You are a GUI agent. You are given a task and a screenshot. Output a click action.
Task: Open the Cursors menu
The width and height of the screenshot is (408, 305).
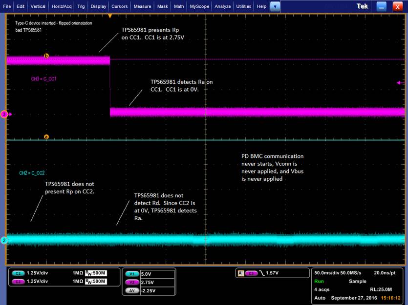pyautogui.click(x=119, y=6)
